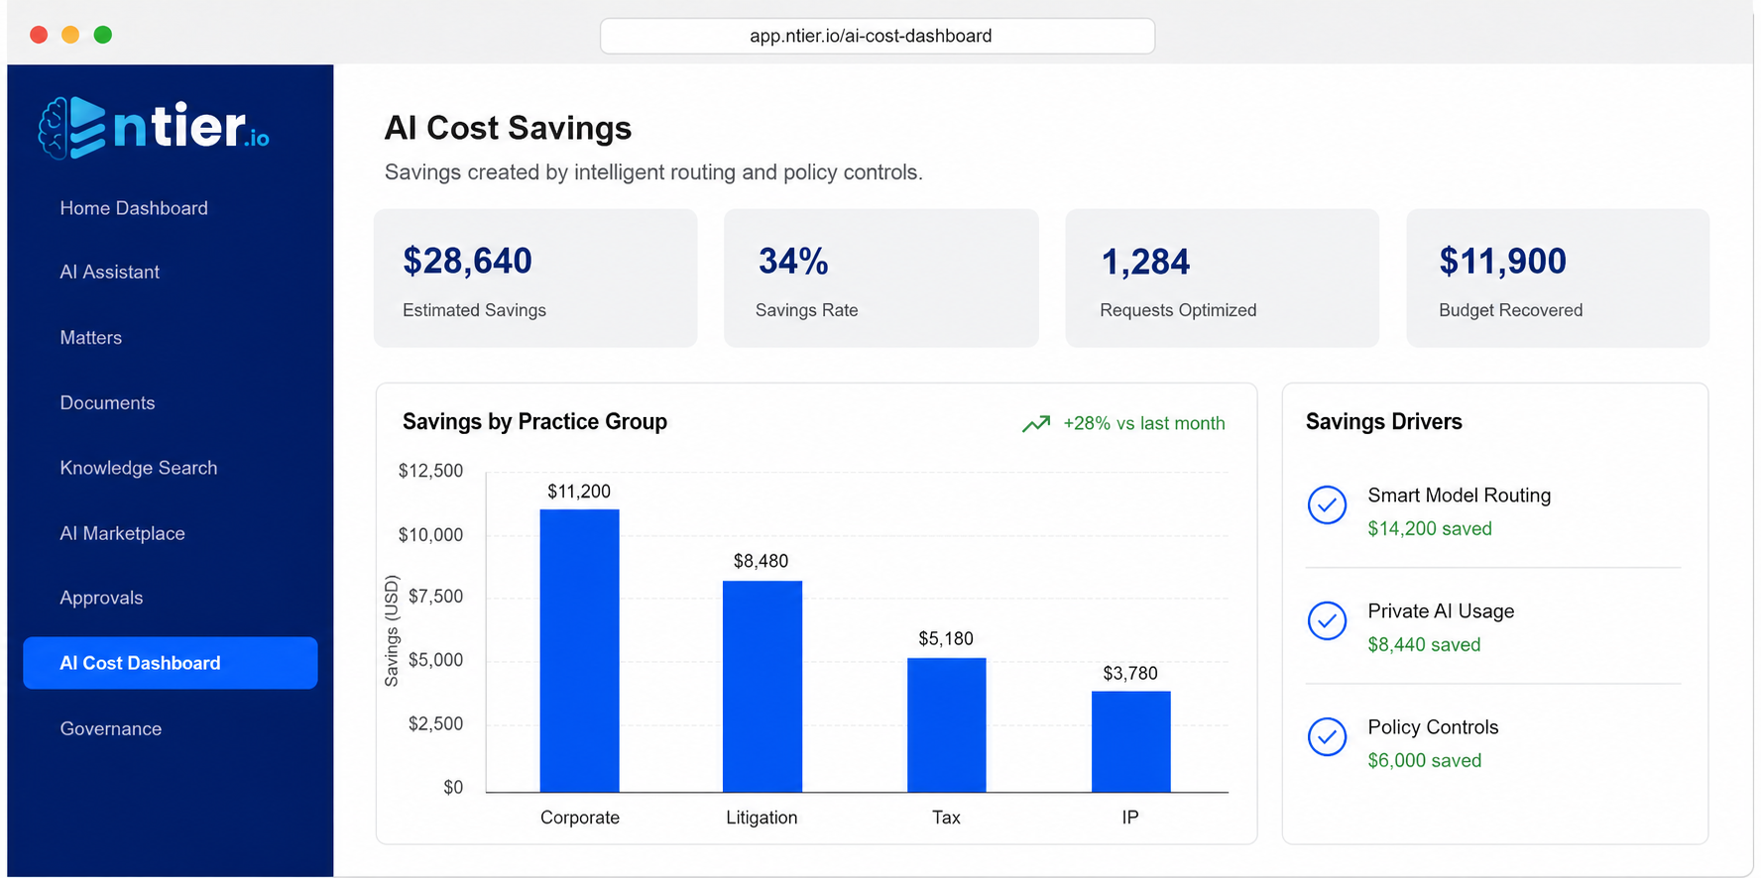Click the Savings Drivers heading
The width and height of the screenshot is (1761, 878).
[1383, 421]
